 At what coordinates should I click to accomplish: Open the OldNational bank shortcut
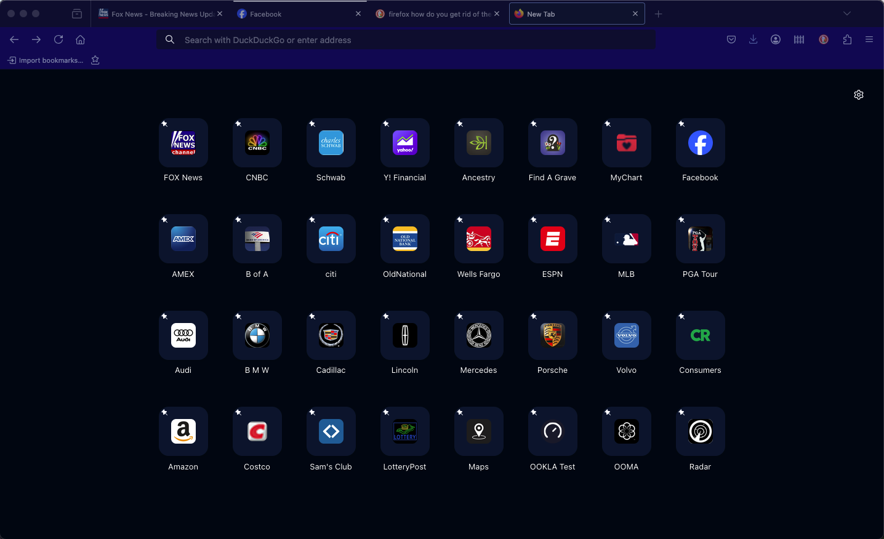(x=405, y=239)
